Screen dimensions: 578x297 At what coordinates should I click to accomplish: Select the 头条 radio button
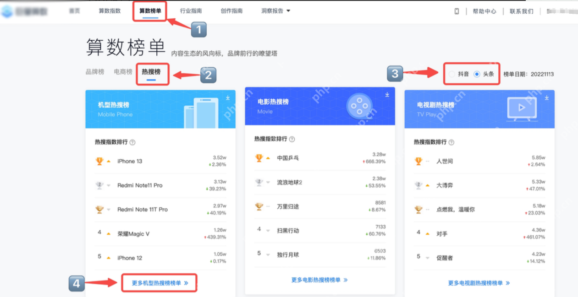pos(477,74)
